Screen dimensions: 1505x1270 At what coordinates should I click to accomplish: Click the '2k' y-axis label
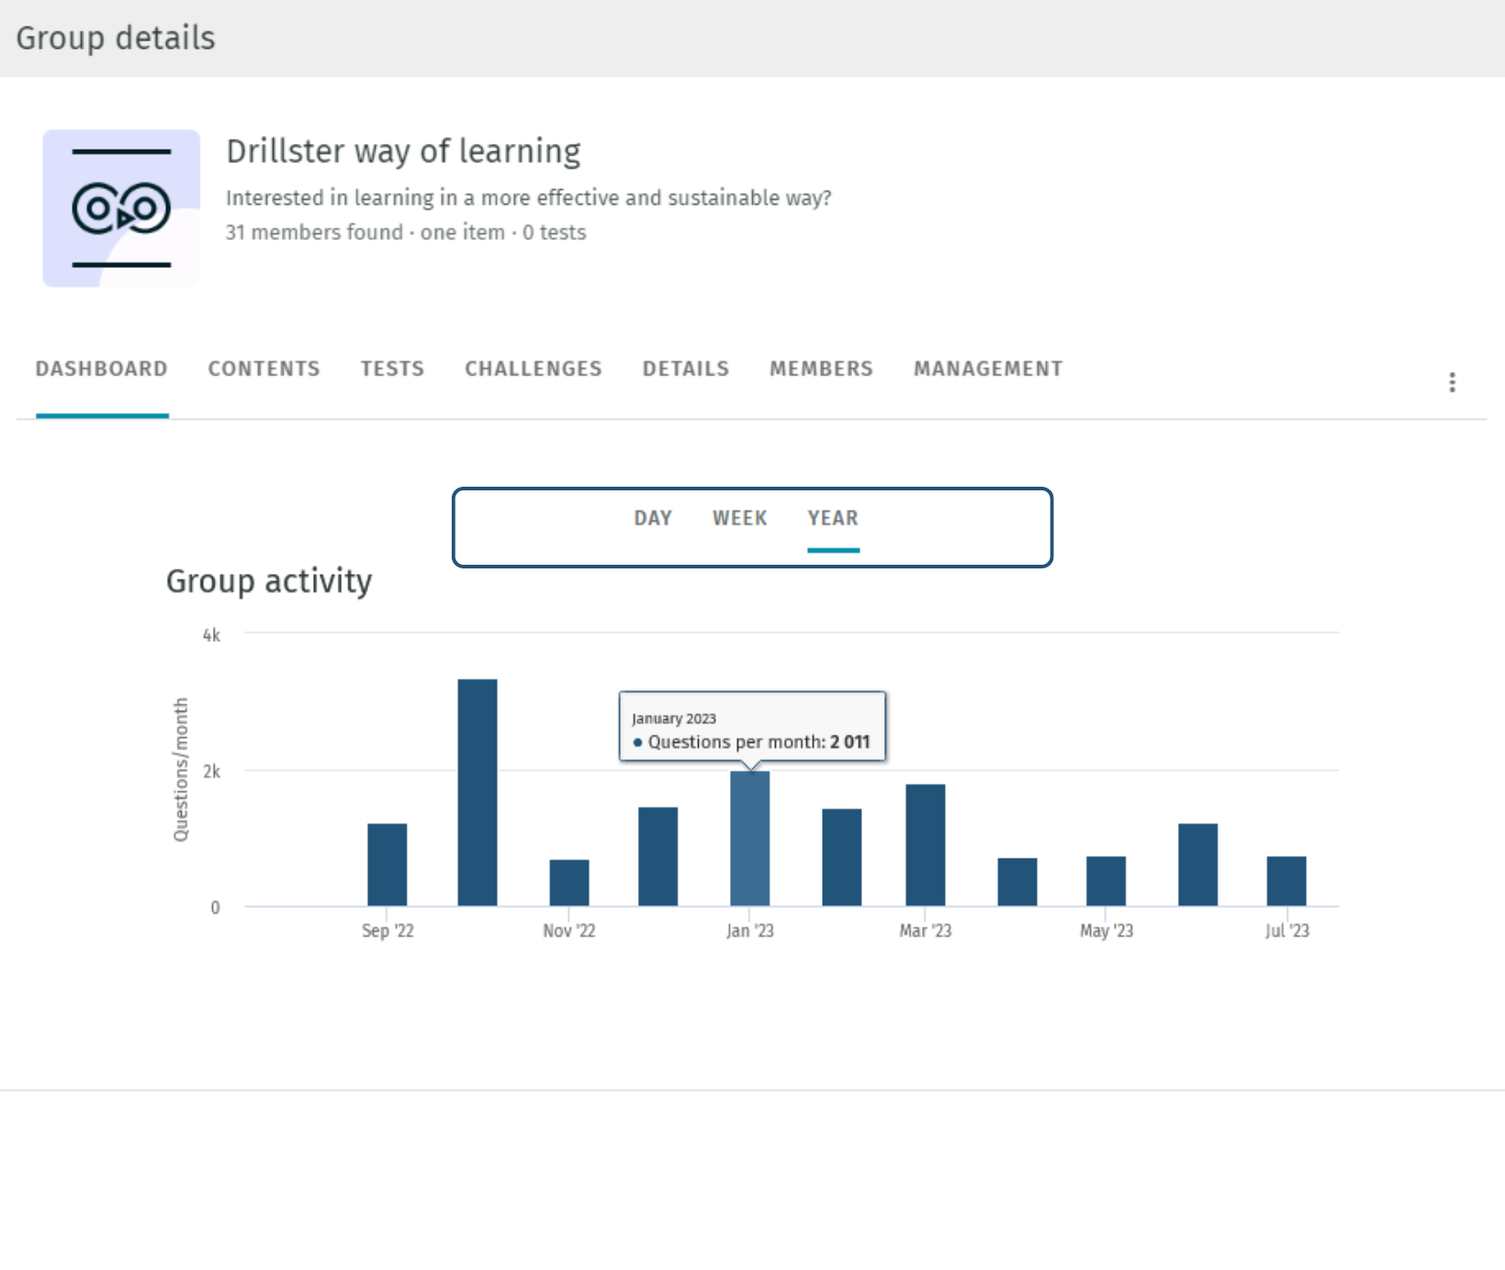click(211, 771)
